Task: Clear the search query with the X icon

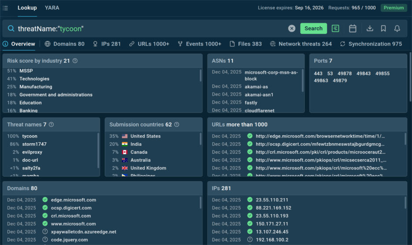Action: [x=292, y=29]
